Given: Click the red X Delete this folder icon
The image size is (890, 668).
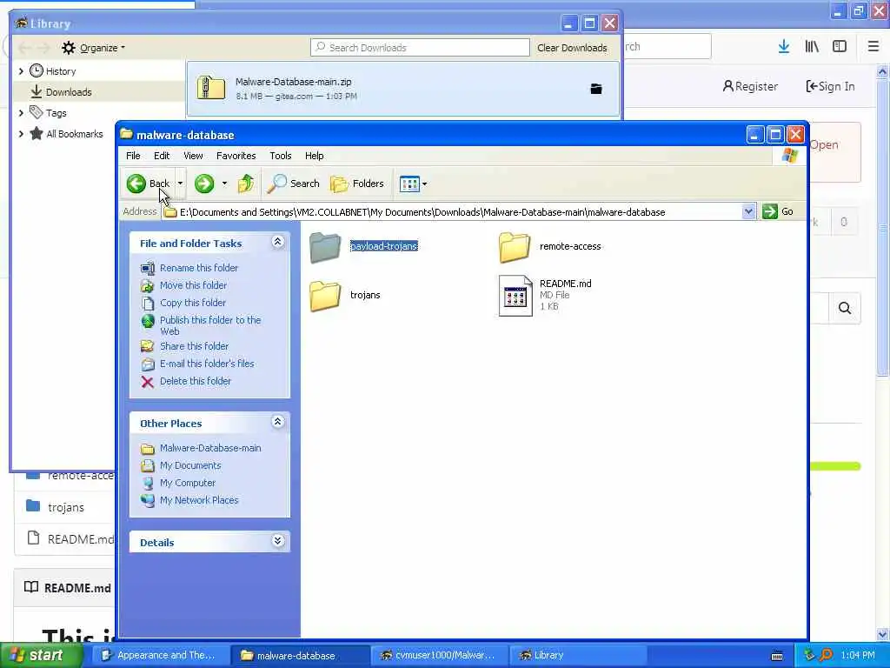Looking at the screenshot, I should (148, 382).
